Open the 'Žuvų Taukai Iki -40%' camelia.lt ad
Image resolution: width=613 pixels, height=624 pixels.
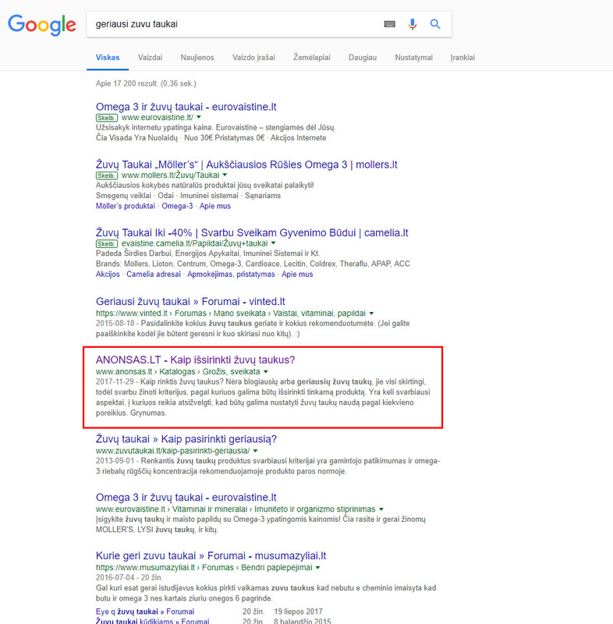tap(252, 232)
